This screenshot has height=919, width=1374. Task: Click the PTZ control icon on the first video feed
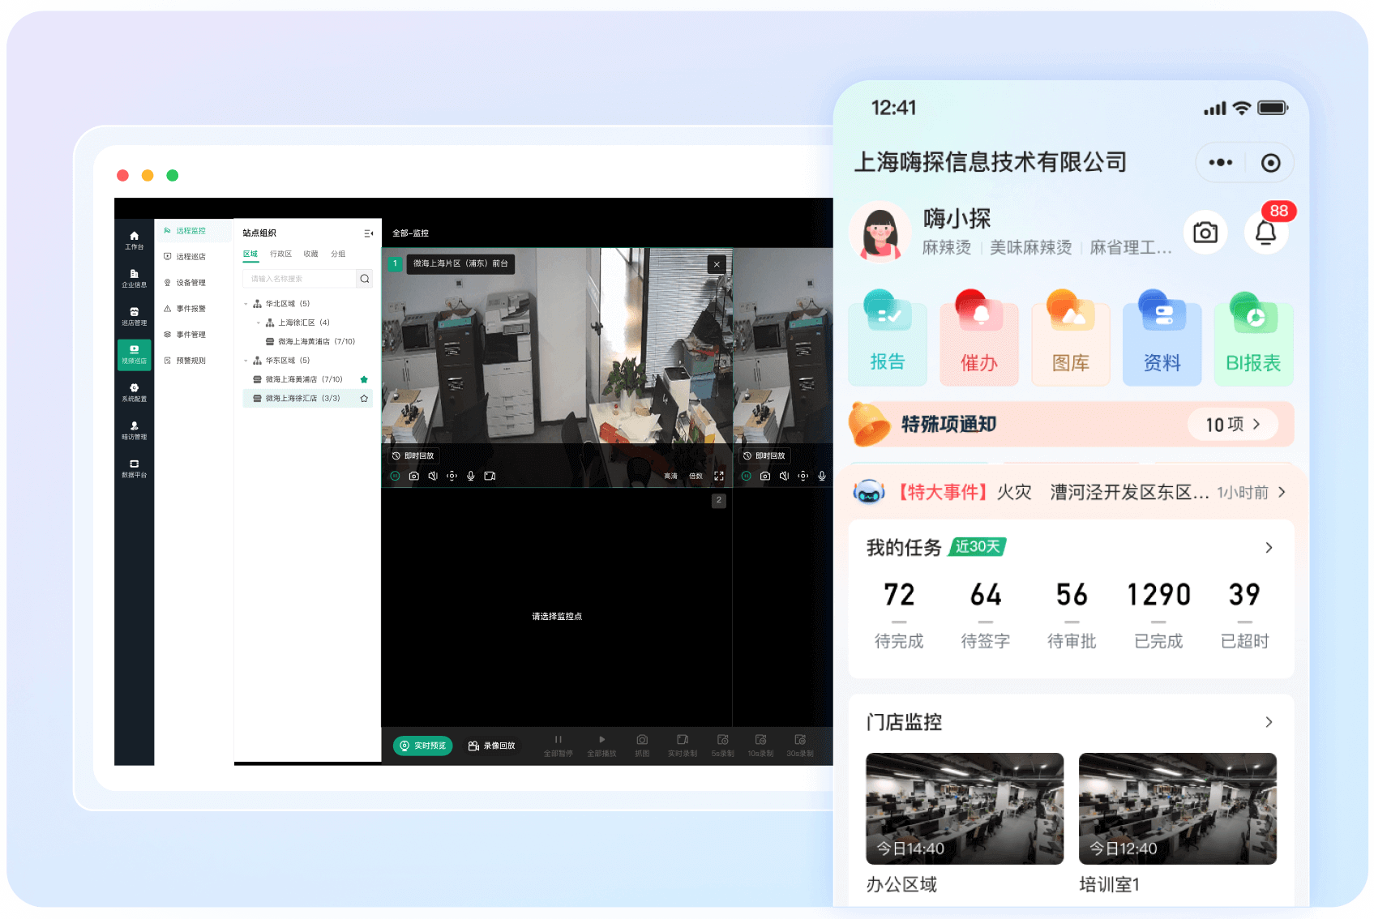[452, 476]
